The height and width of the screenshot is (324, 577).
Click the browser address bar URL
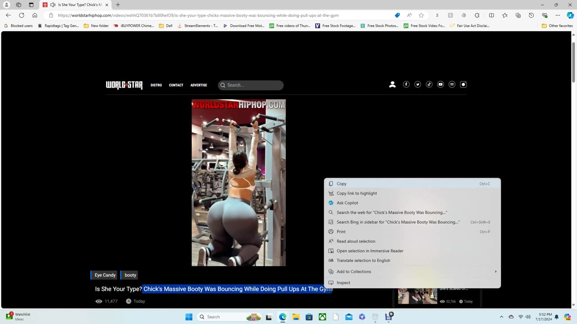(x=198, y=15)
